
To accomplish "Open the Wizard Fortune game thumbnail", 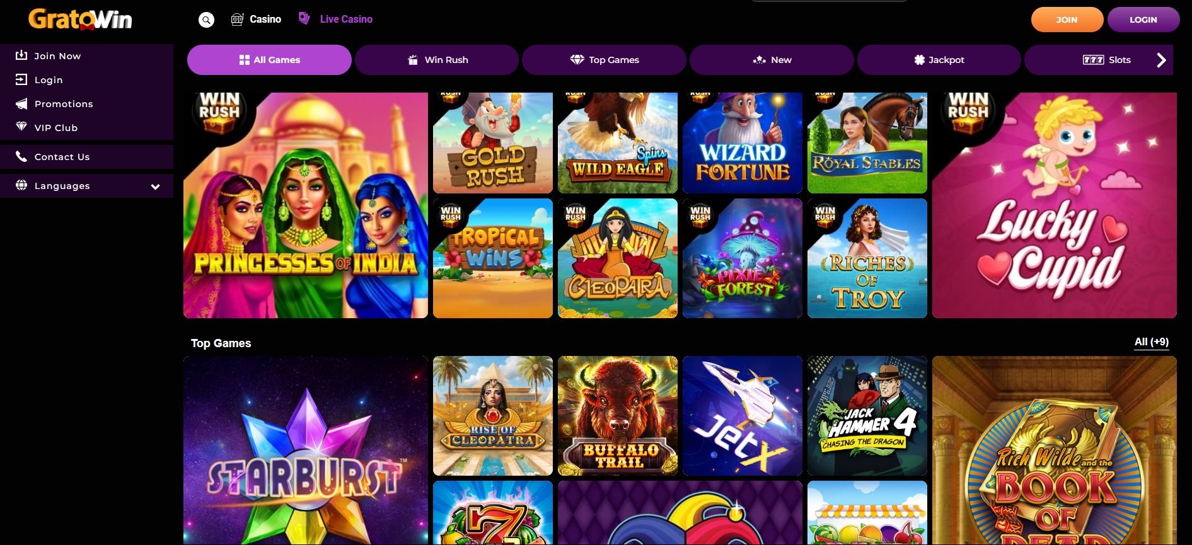I will 743,143.
